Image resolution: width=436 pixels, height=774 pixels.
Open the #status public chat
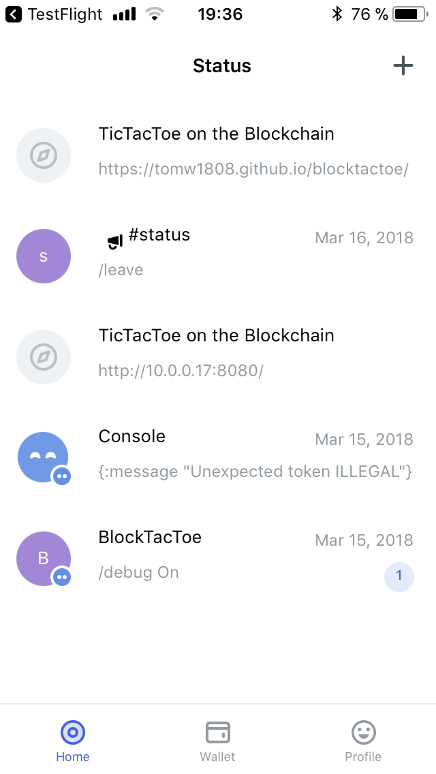218,256
